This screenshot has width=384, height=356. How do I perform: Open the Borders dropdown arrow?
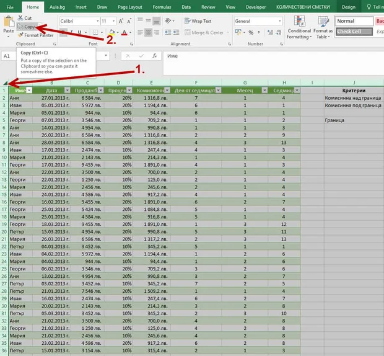[x=102, y=32]
